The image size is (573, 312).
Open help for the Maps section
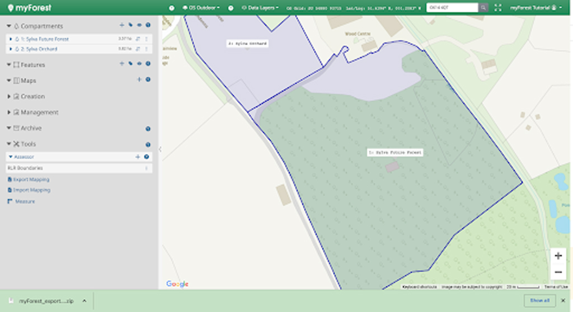click(x=148, y=80)
